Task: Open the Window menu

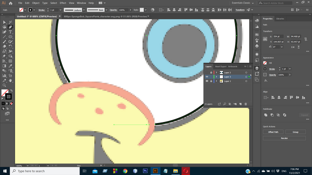Action: coord(81,3)
